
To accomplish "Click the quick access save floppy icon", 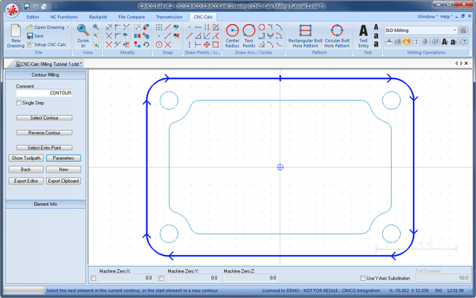I will (x=27, y=7).
